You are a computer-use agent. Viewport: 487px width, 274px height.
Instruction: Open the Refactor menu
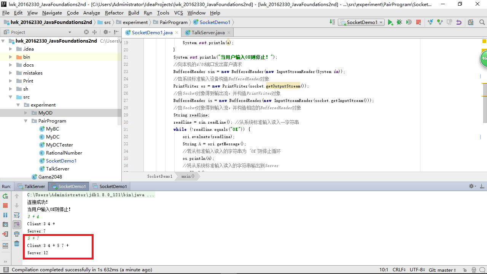114,13
